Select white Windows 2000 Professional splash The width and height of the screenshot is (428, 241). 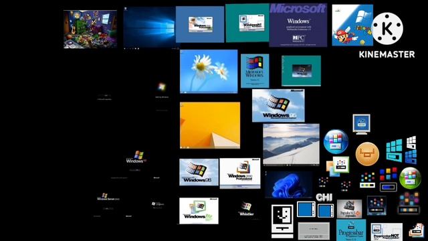point(240,173)
